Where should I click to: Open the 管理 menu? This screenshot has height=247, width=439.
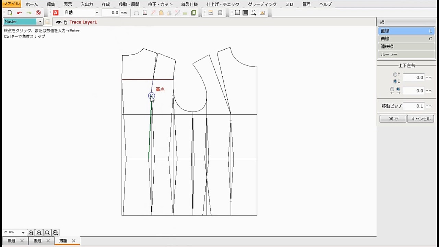(x=306, y=4)
